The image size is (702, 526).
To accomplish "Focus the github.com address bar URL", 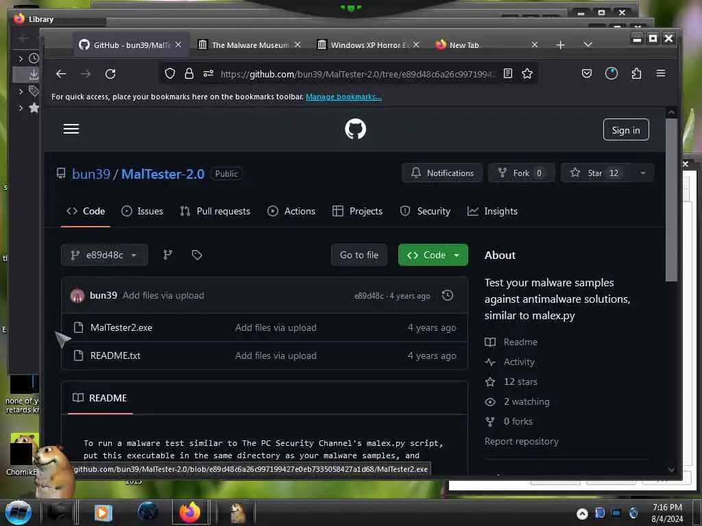I will (x=356, y=74).
